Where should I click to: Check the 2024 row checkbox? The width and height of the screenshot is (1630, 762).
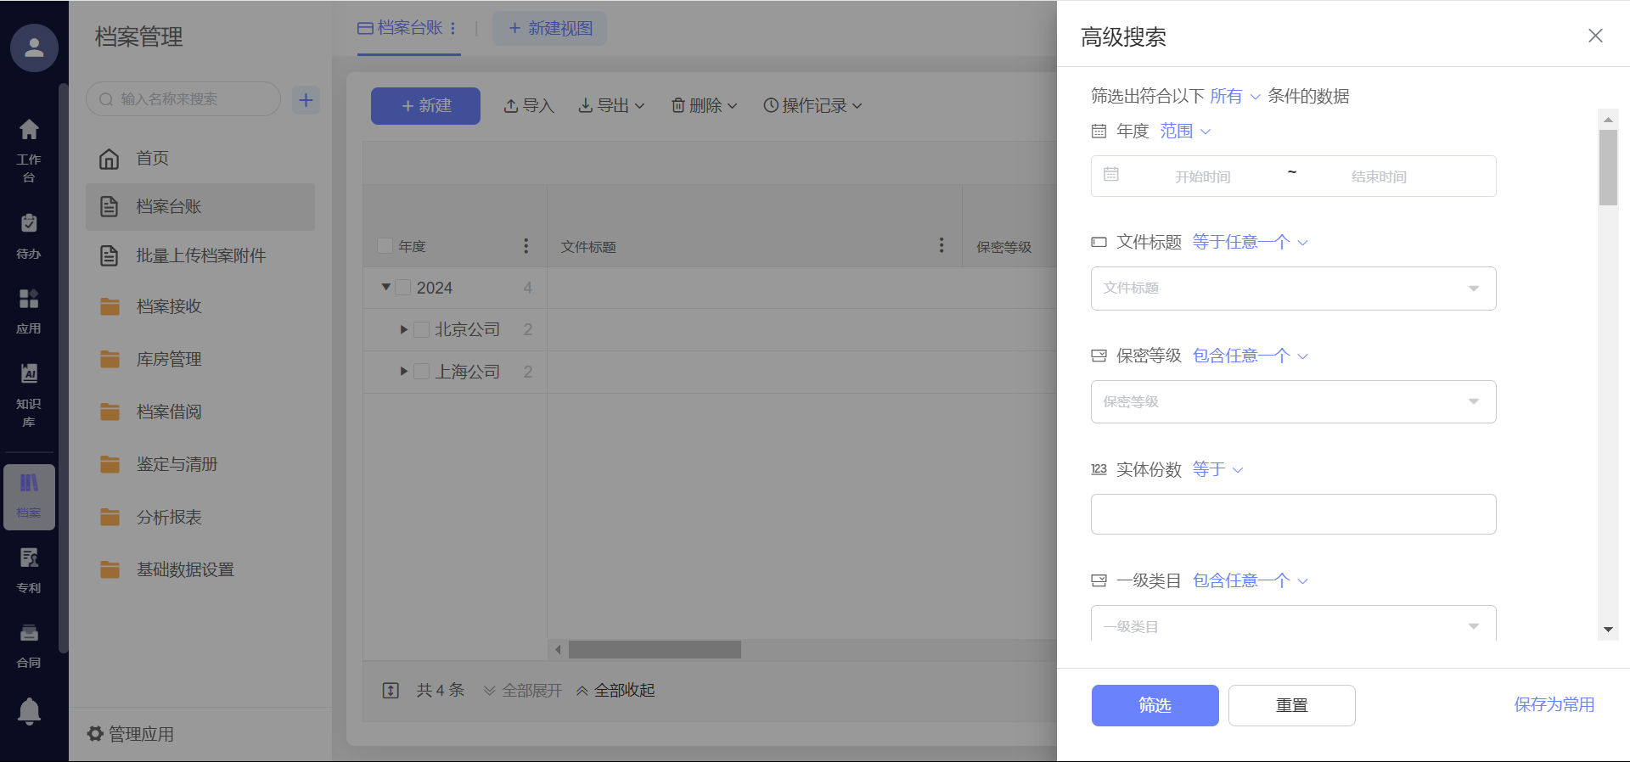(403, 288)
